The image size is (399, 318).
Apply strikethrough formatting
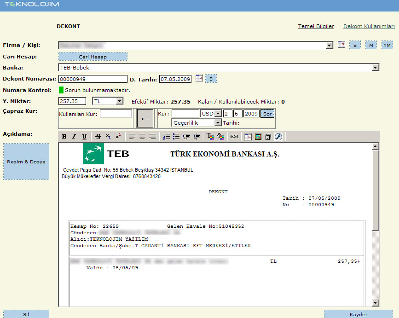tap(98, 137)
